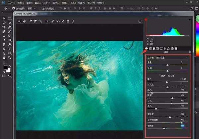Screen dimensions: 199x139
Task: Toggle the shadow clipping warning in histogram
Action: (x=146, y=20)
